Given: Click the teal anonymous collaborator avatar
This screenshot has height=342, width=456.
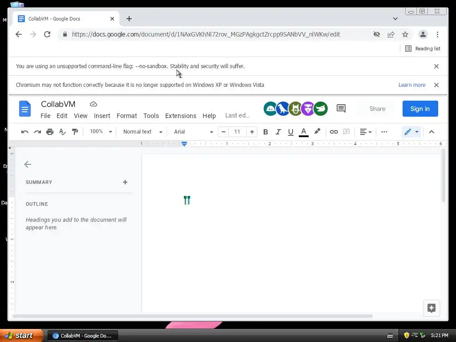Looking at the screenshot, I should 270,109.
